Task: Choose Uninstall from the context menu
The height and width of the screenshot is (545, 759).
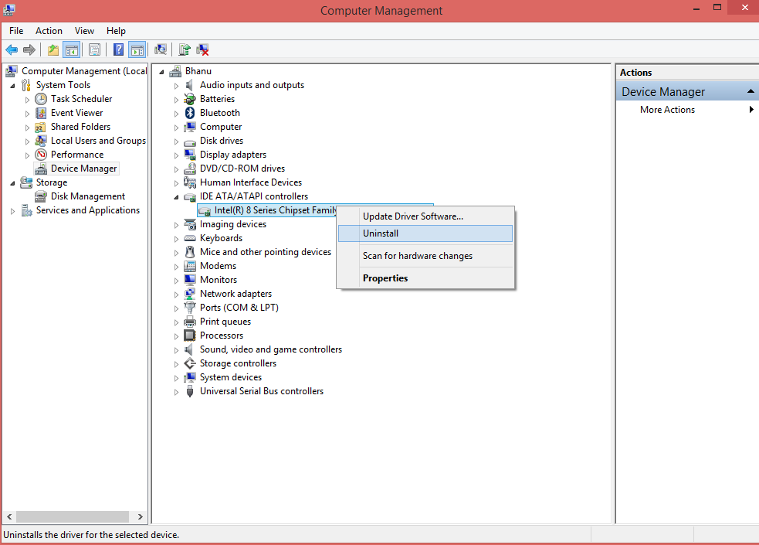Action: [425, 233]
